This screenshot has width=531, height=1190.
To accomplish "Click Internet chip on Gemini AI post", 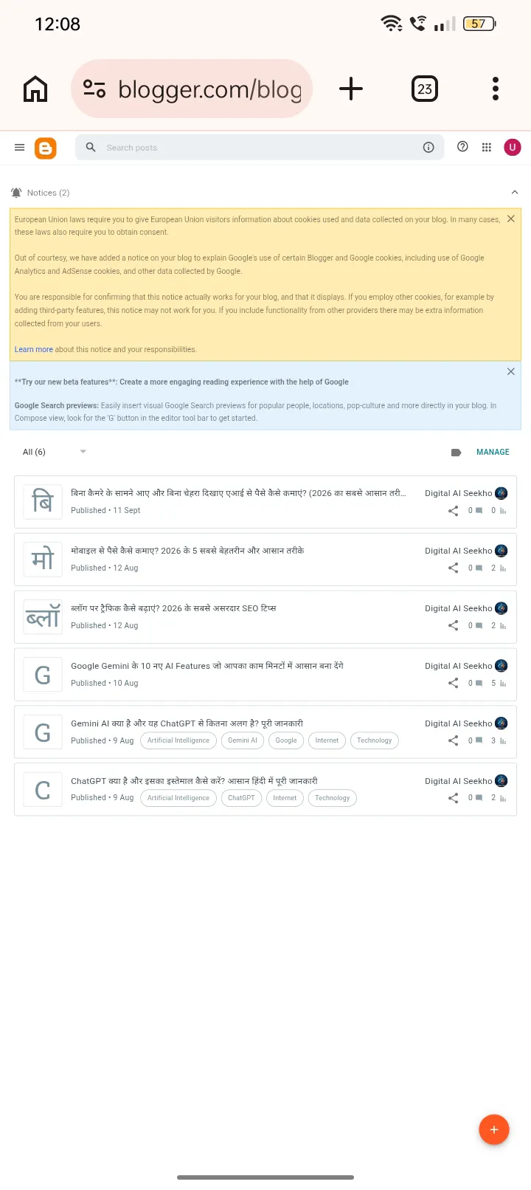I will click(327, 740).
